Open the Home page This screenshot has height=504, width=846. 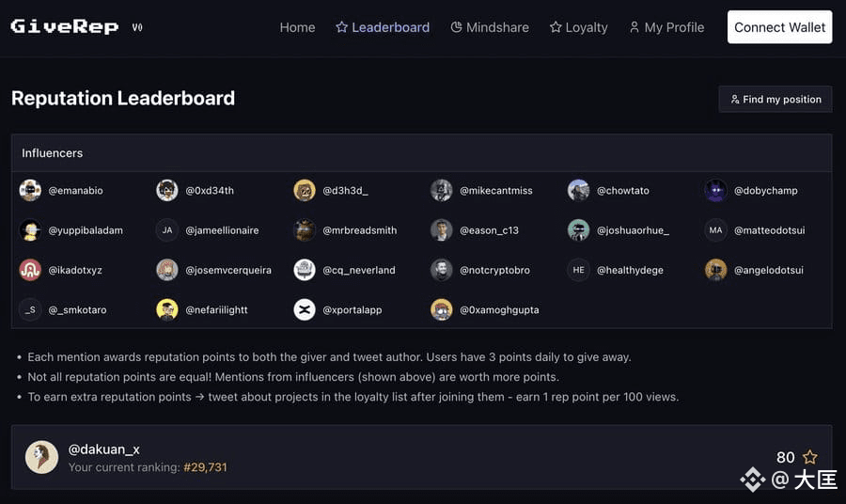[x=297, y=27]
